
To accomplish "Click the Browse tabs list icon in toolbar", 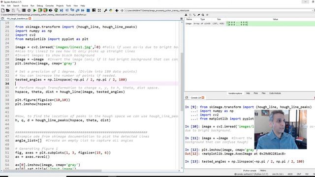I will (24, 10).
